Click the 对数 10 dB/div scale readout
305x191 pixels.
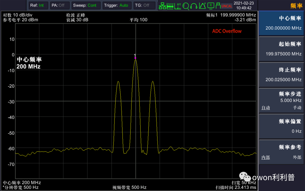18,15
